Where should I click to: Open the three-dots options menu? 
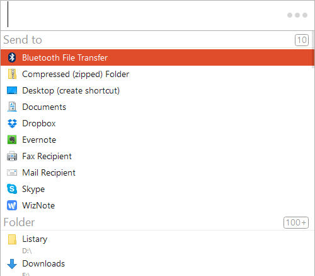[297, 15]
